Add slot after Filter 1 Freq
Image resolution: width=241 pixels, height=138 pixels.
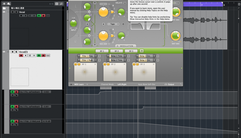99,56
